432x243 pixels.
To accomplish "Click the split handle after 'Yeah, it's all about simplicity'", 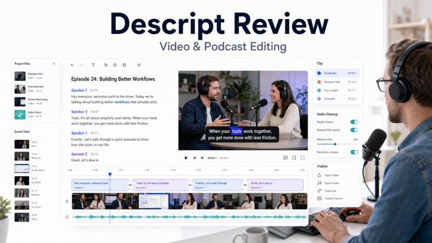I will tap(190, 185).
